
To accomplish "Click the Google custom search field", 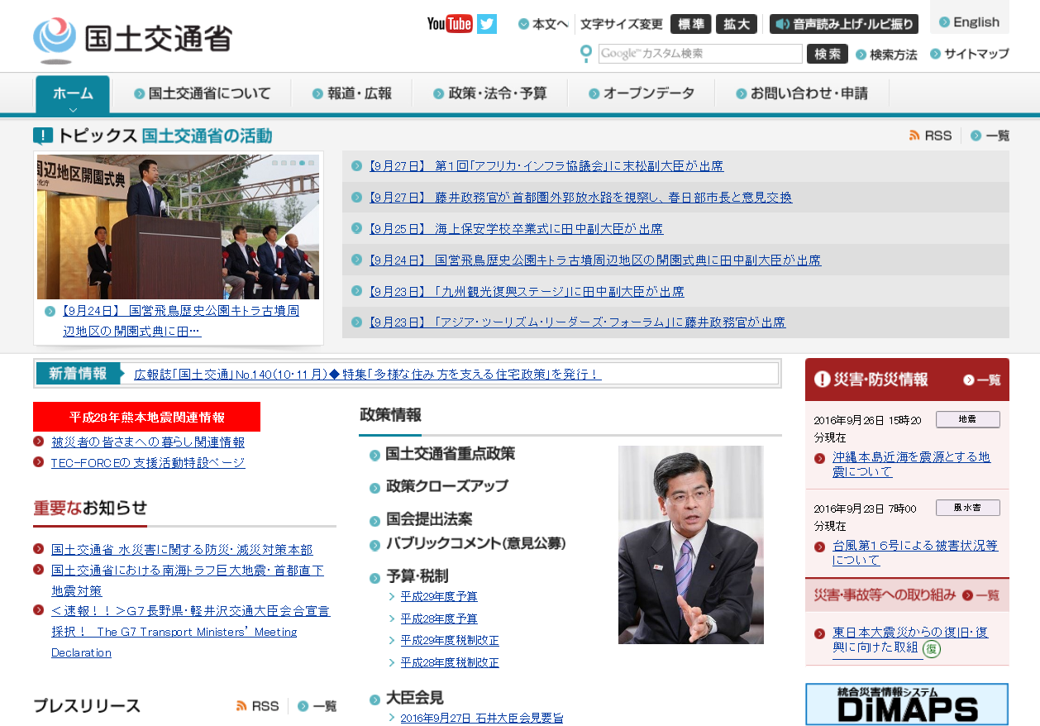I will pos(699,54).
